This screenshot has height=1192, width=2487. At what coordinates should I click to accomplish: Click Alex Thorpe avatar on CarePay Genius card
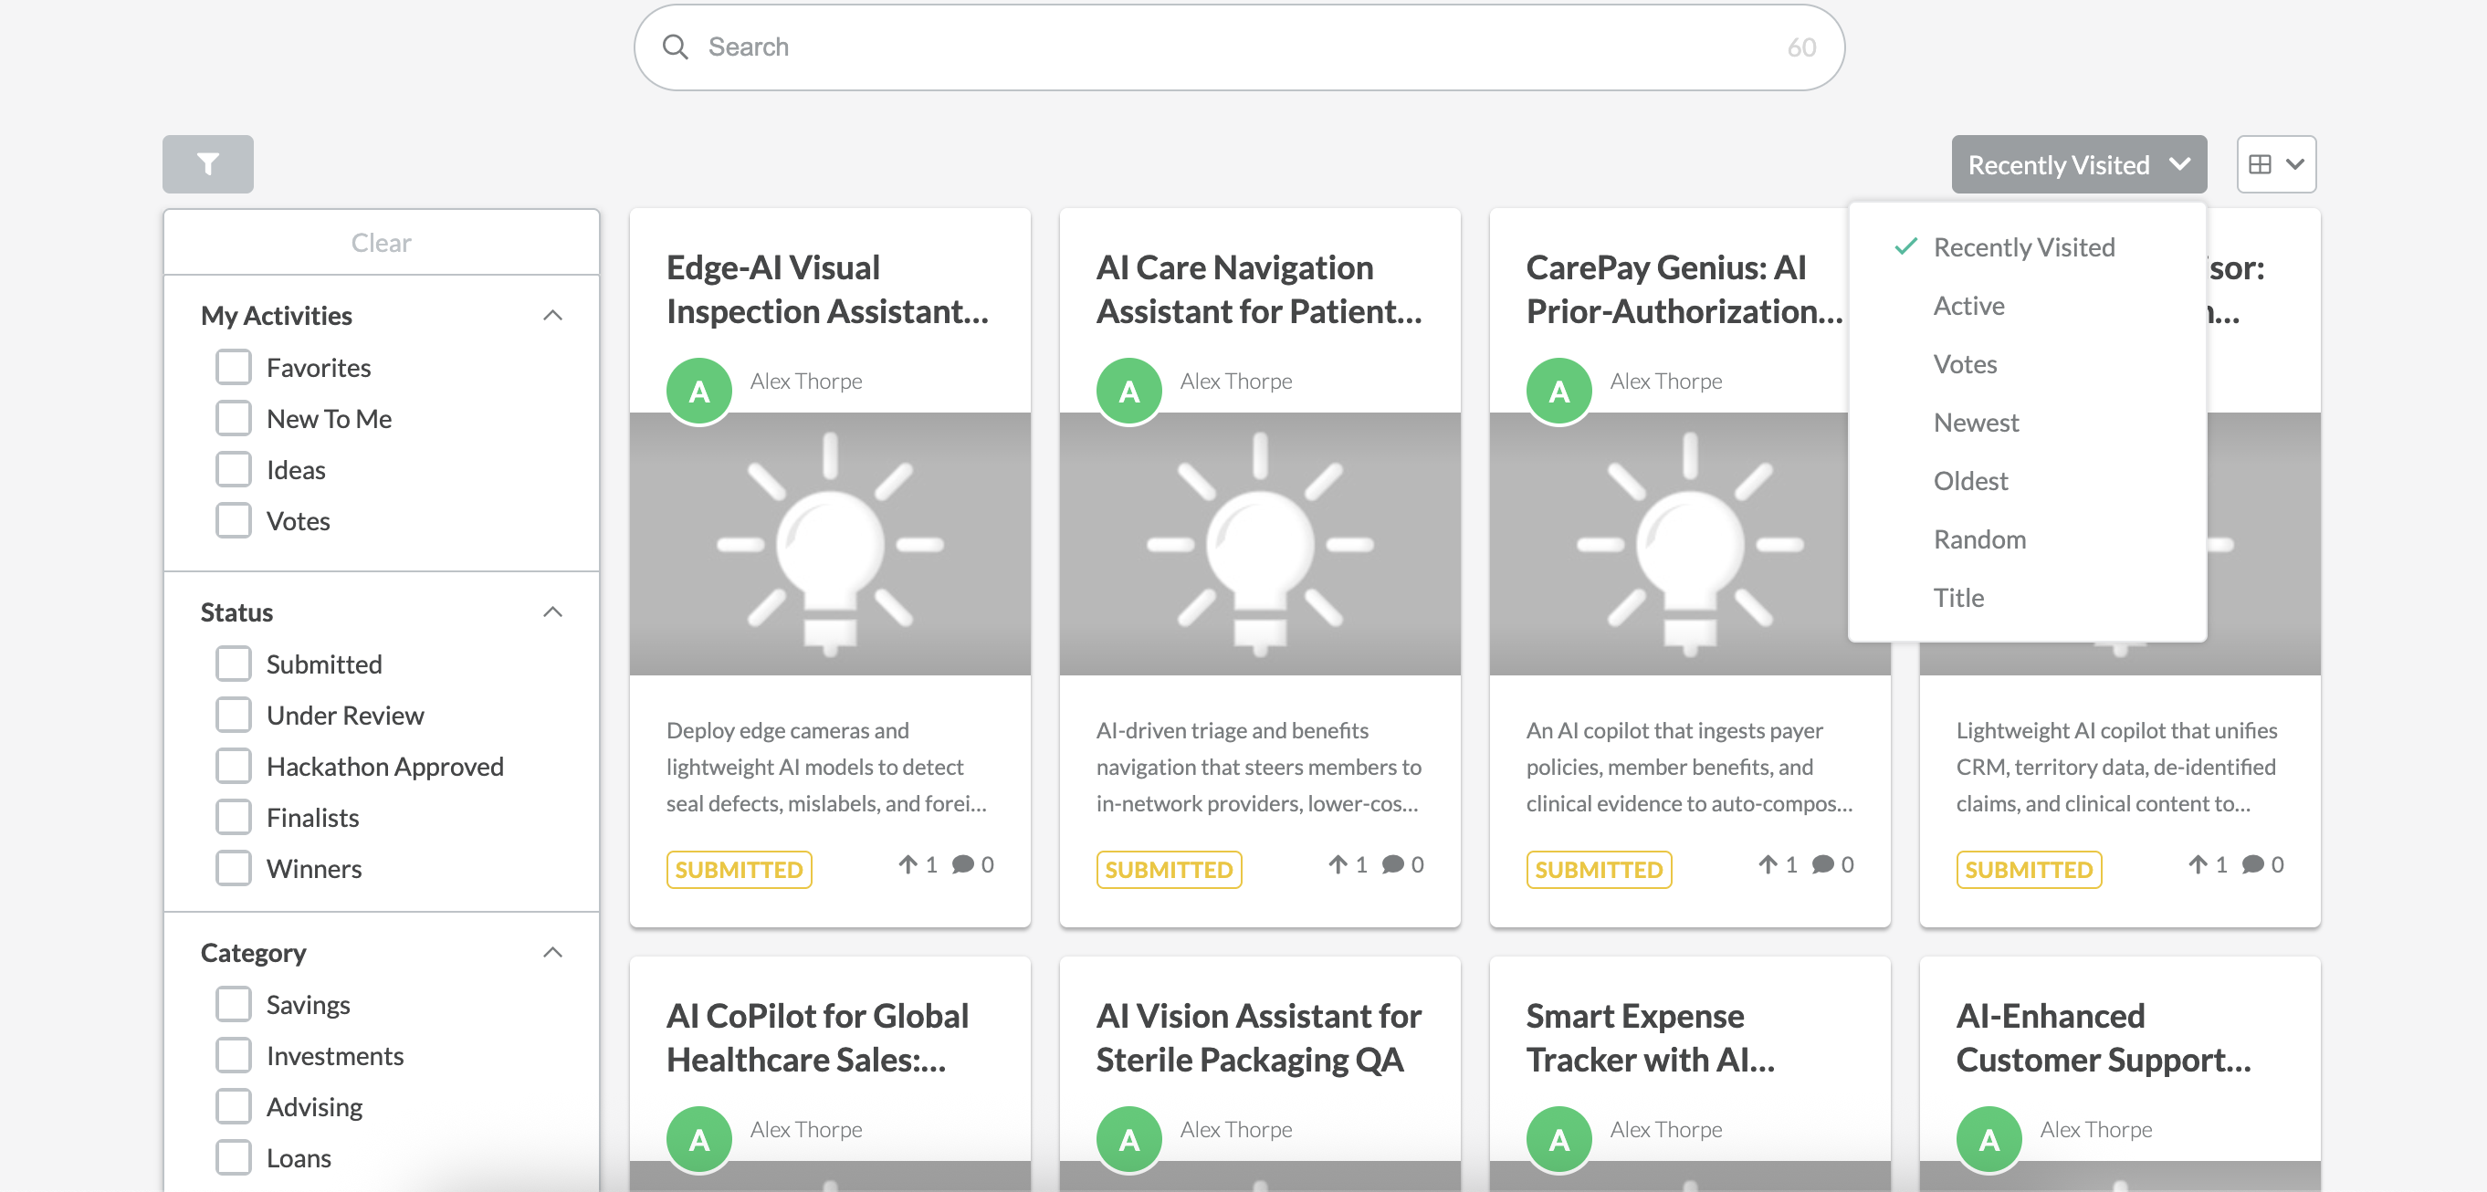pos(1558,391)
